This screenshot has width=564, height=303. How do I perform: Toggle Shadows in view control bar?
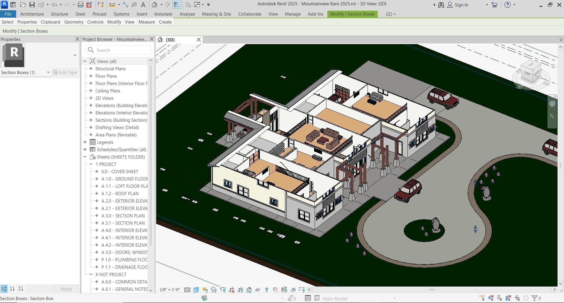tap(214, 290)
